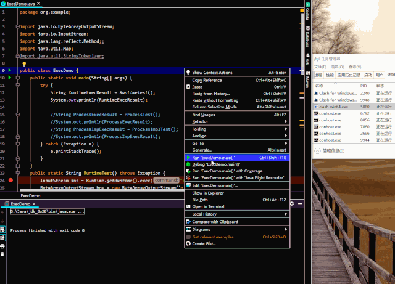The height and width of the screenshot is (284, 395).
Task: Click the up arrow in run console toolbar
Action: click(x=2, y=213)
